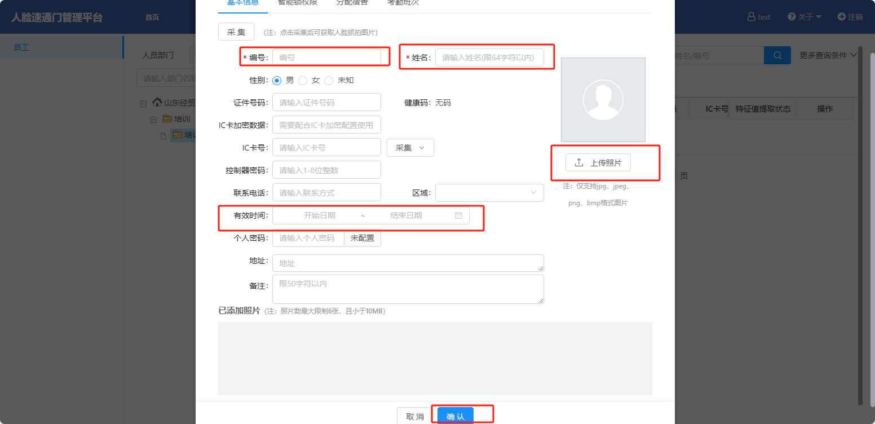Open the 区域 dropdown list

tap(489, 193)
